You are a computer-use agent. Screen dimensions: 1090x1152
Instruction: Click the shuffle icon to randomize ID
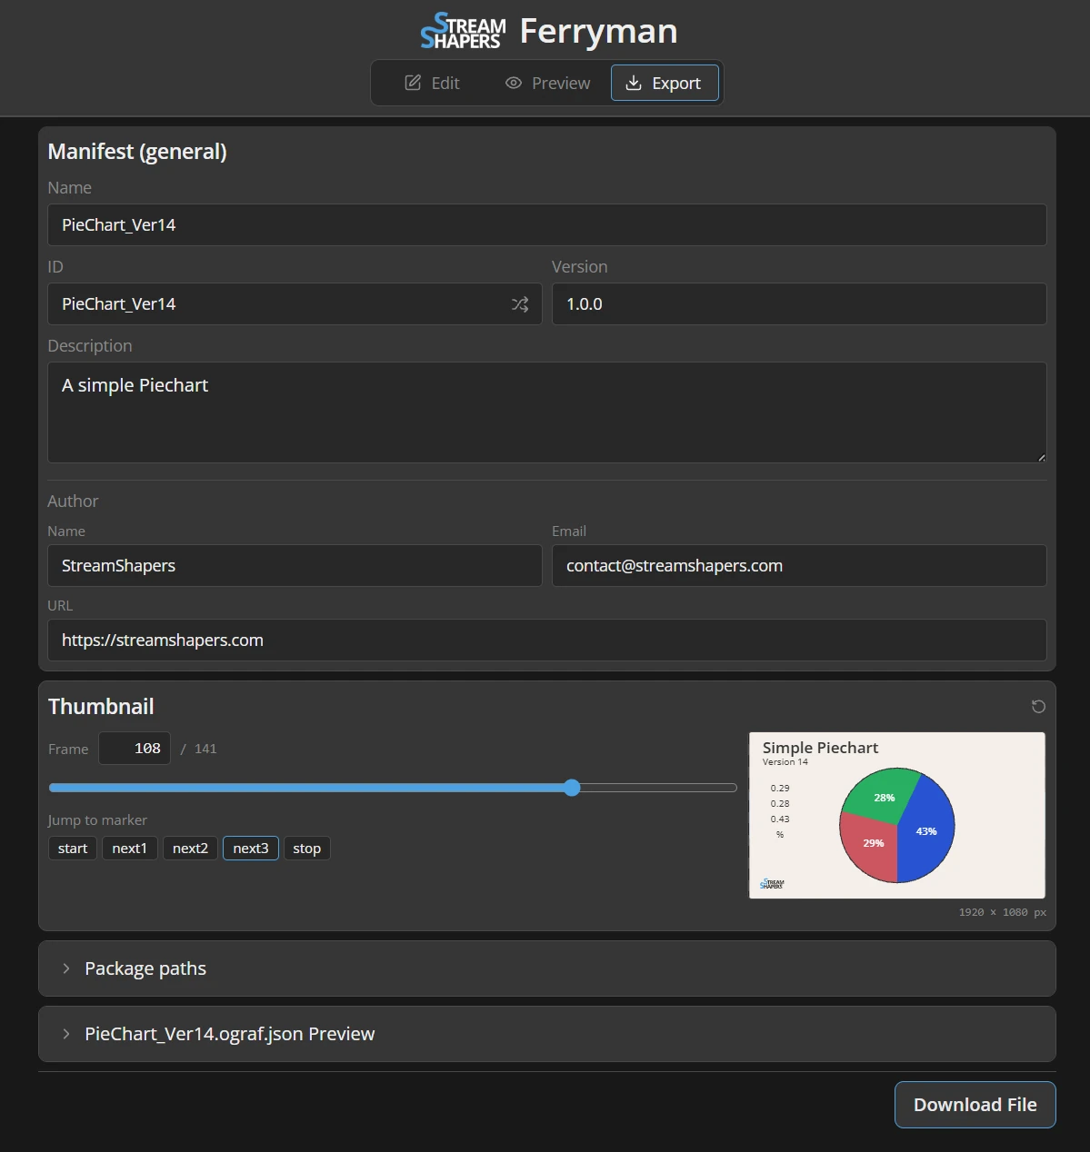(x=520, y=304)
